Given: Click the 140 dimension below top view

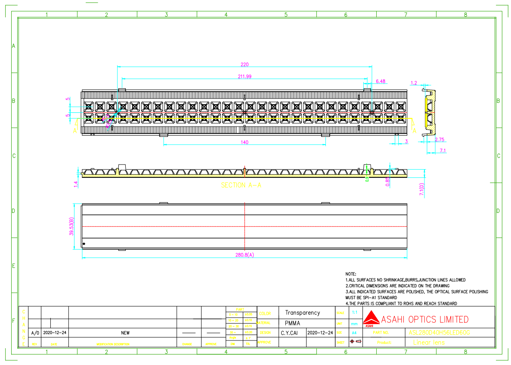Looking at the screenshot, I should [x=245, y=142].
